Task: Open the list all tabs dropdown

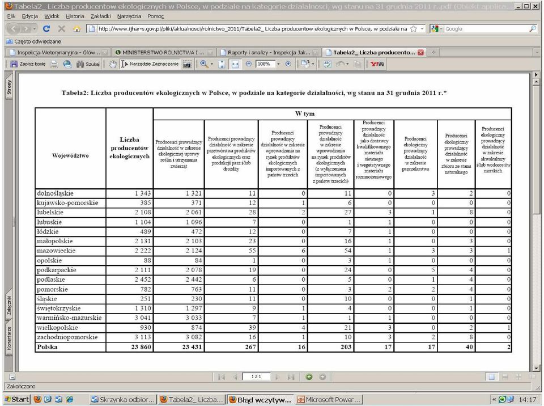Action: tap(537, 52)
